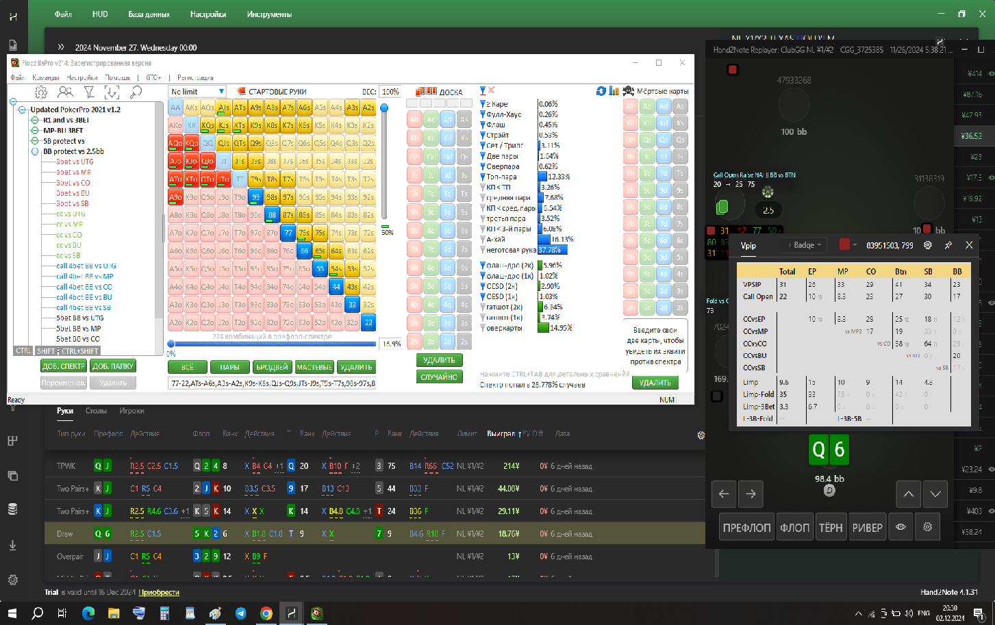995x625 pixels.
Task: Click the download arrow icon in Hand2Note sidebar
Action: 13,545
